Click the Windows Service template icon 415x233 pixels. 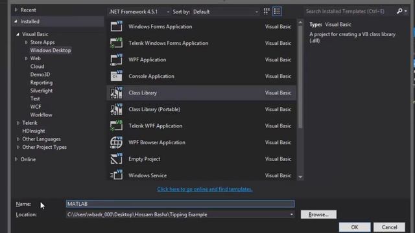point(117,175)
